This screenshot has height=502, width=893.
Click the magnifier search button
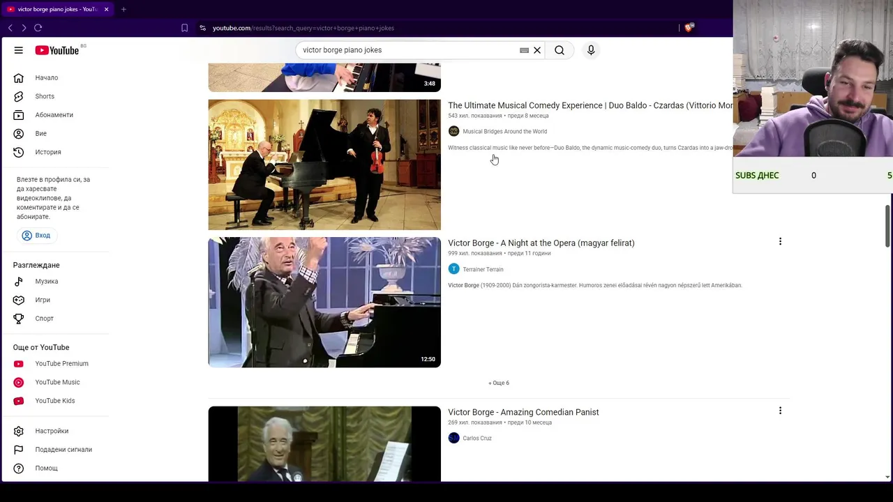click(560, 50)
